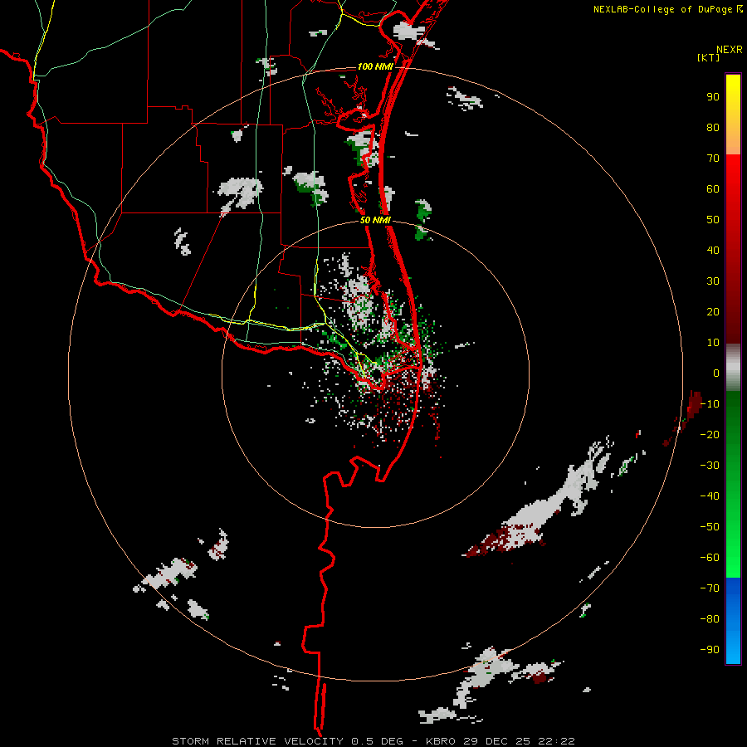Click the 10 value on the velocity scale
Screen dimensions: 747x747
point(713,343)
